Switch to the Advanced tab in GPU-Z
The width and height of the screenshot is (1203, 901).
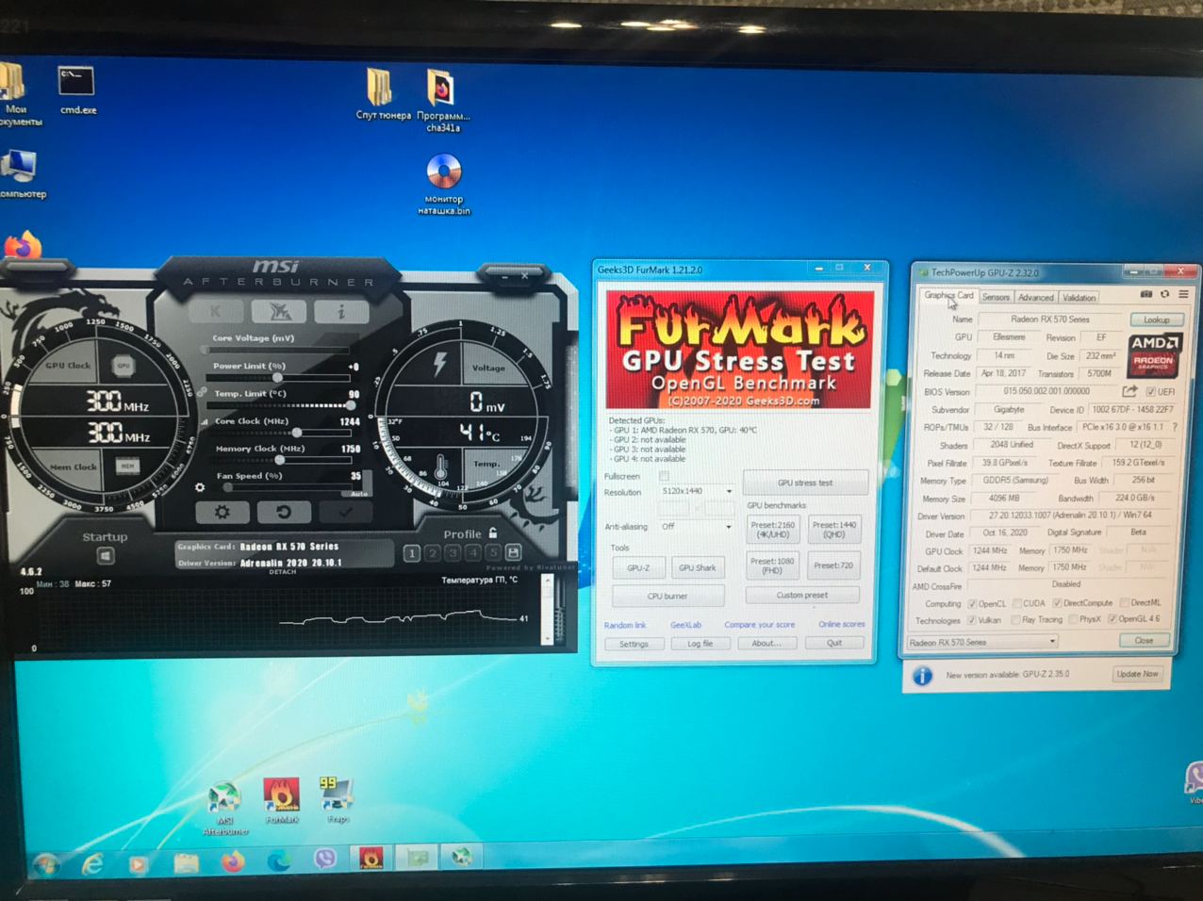coord(1035,297)
